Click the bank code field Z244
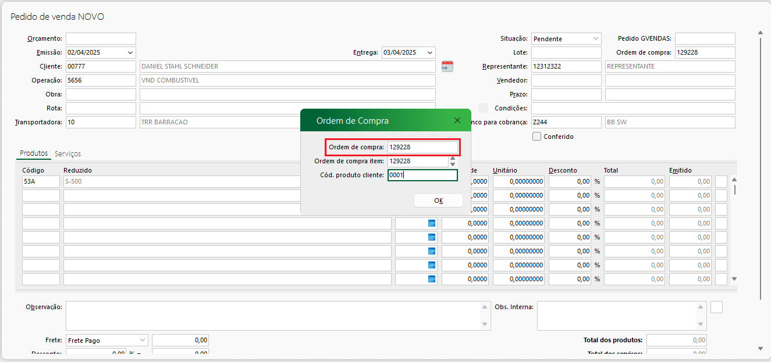The height and width of the screenshot is (362, 771). click(566, 122)
